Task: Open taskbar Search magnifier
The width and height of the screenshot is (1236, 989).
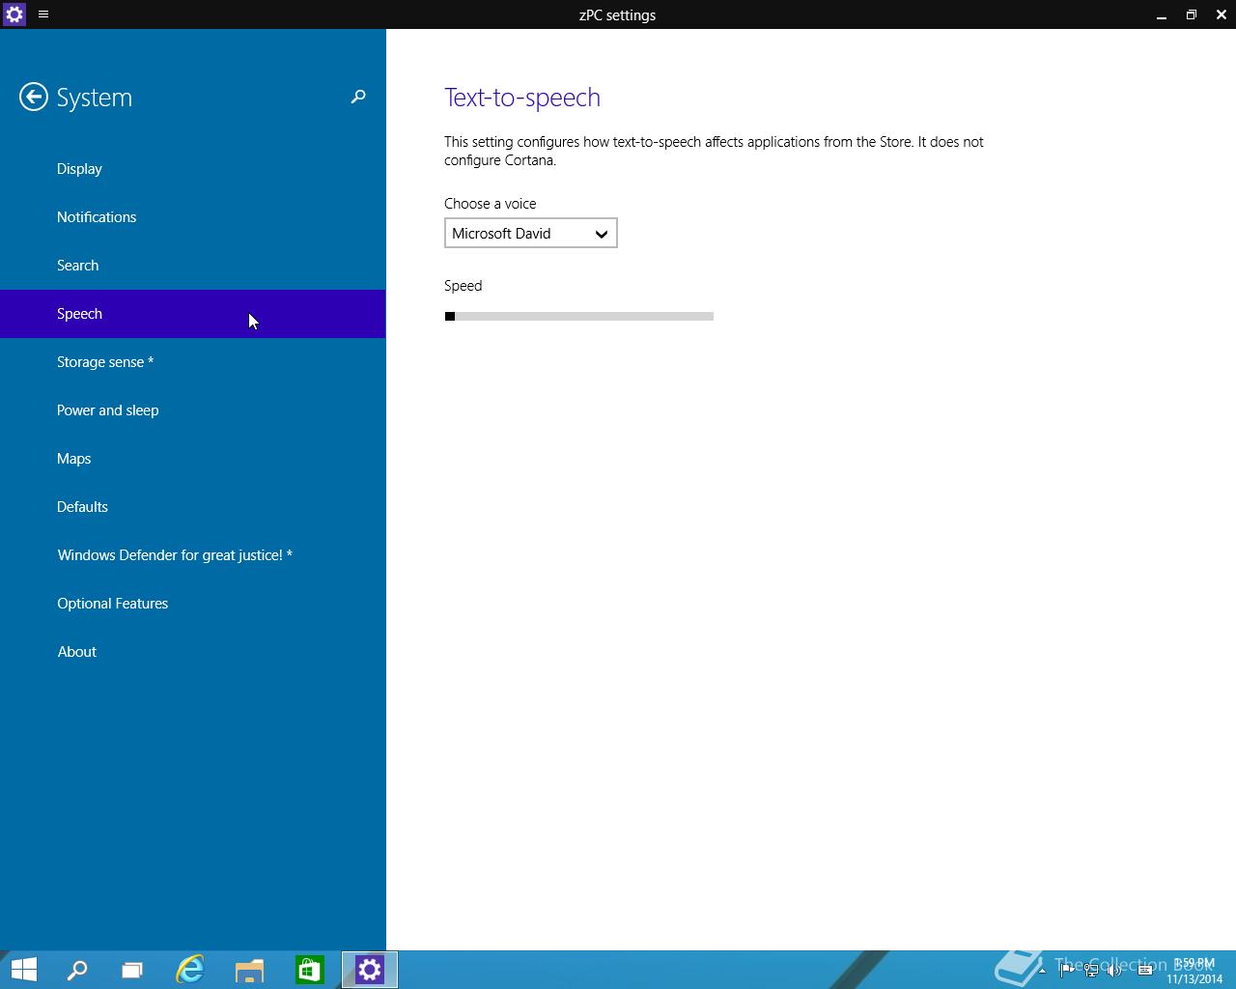Action: click(77, 970)
